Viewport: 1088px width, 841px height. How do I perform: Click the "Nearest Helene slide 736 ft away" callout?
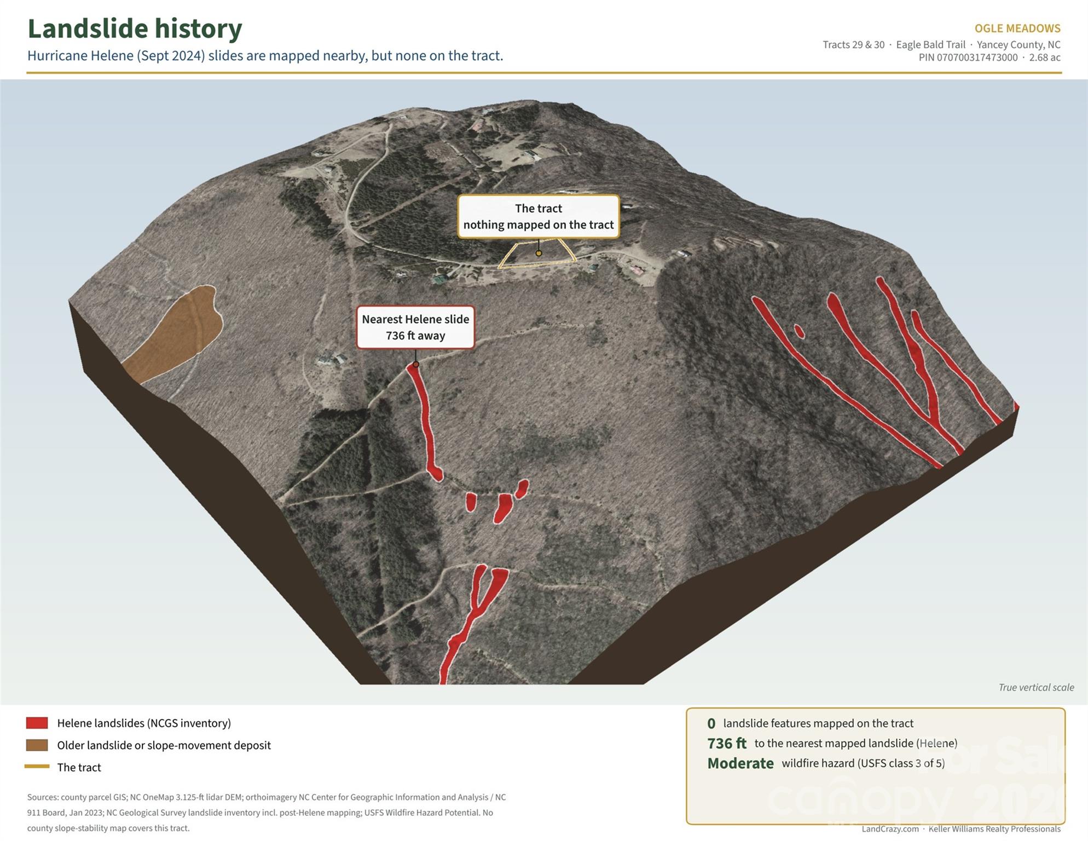pyautogui.click(x=415, y=327)
